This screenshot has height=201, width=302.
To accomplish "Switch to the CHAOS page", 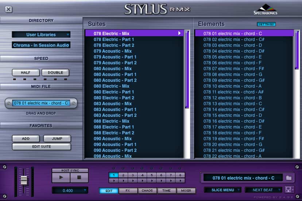I will point(147,190).
